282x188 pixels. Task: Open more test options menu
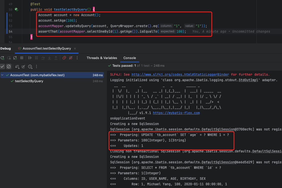[x=36, y=66]
